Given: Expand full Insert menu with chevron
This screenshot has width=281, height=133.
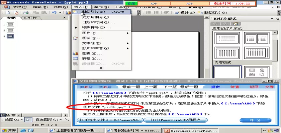Looking at the screenshot, I should 101,68.
